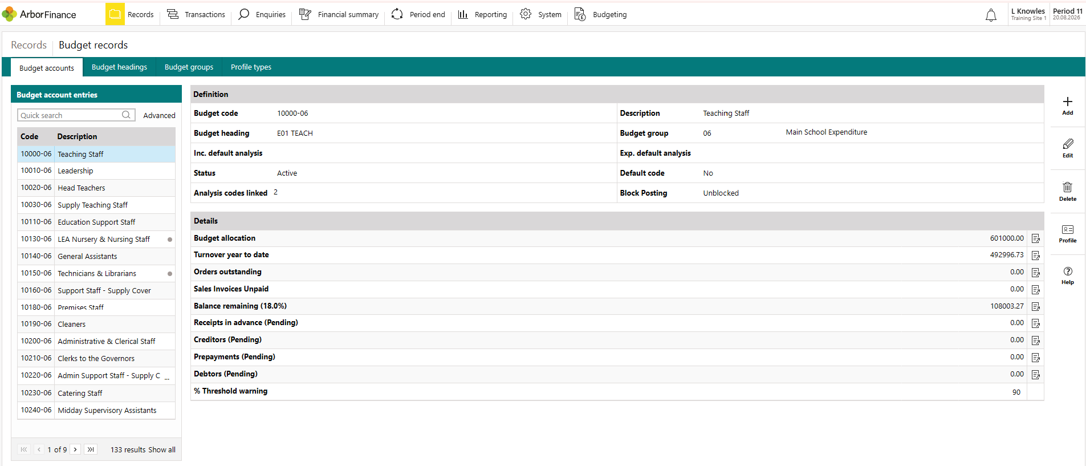
Task: Select the Head Teachers account row
Action: [x=96, y=188]
